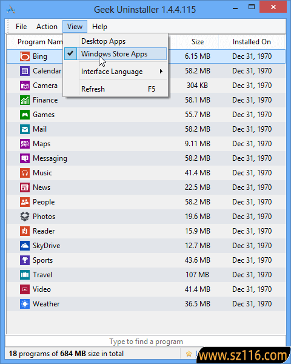291x364 pixels.
Task: Click the Travel suitcase icon
Action: click(x=25, y=275)
